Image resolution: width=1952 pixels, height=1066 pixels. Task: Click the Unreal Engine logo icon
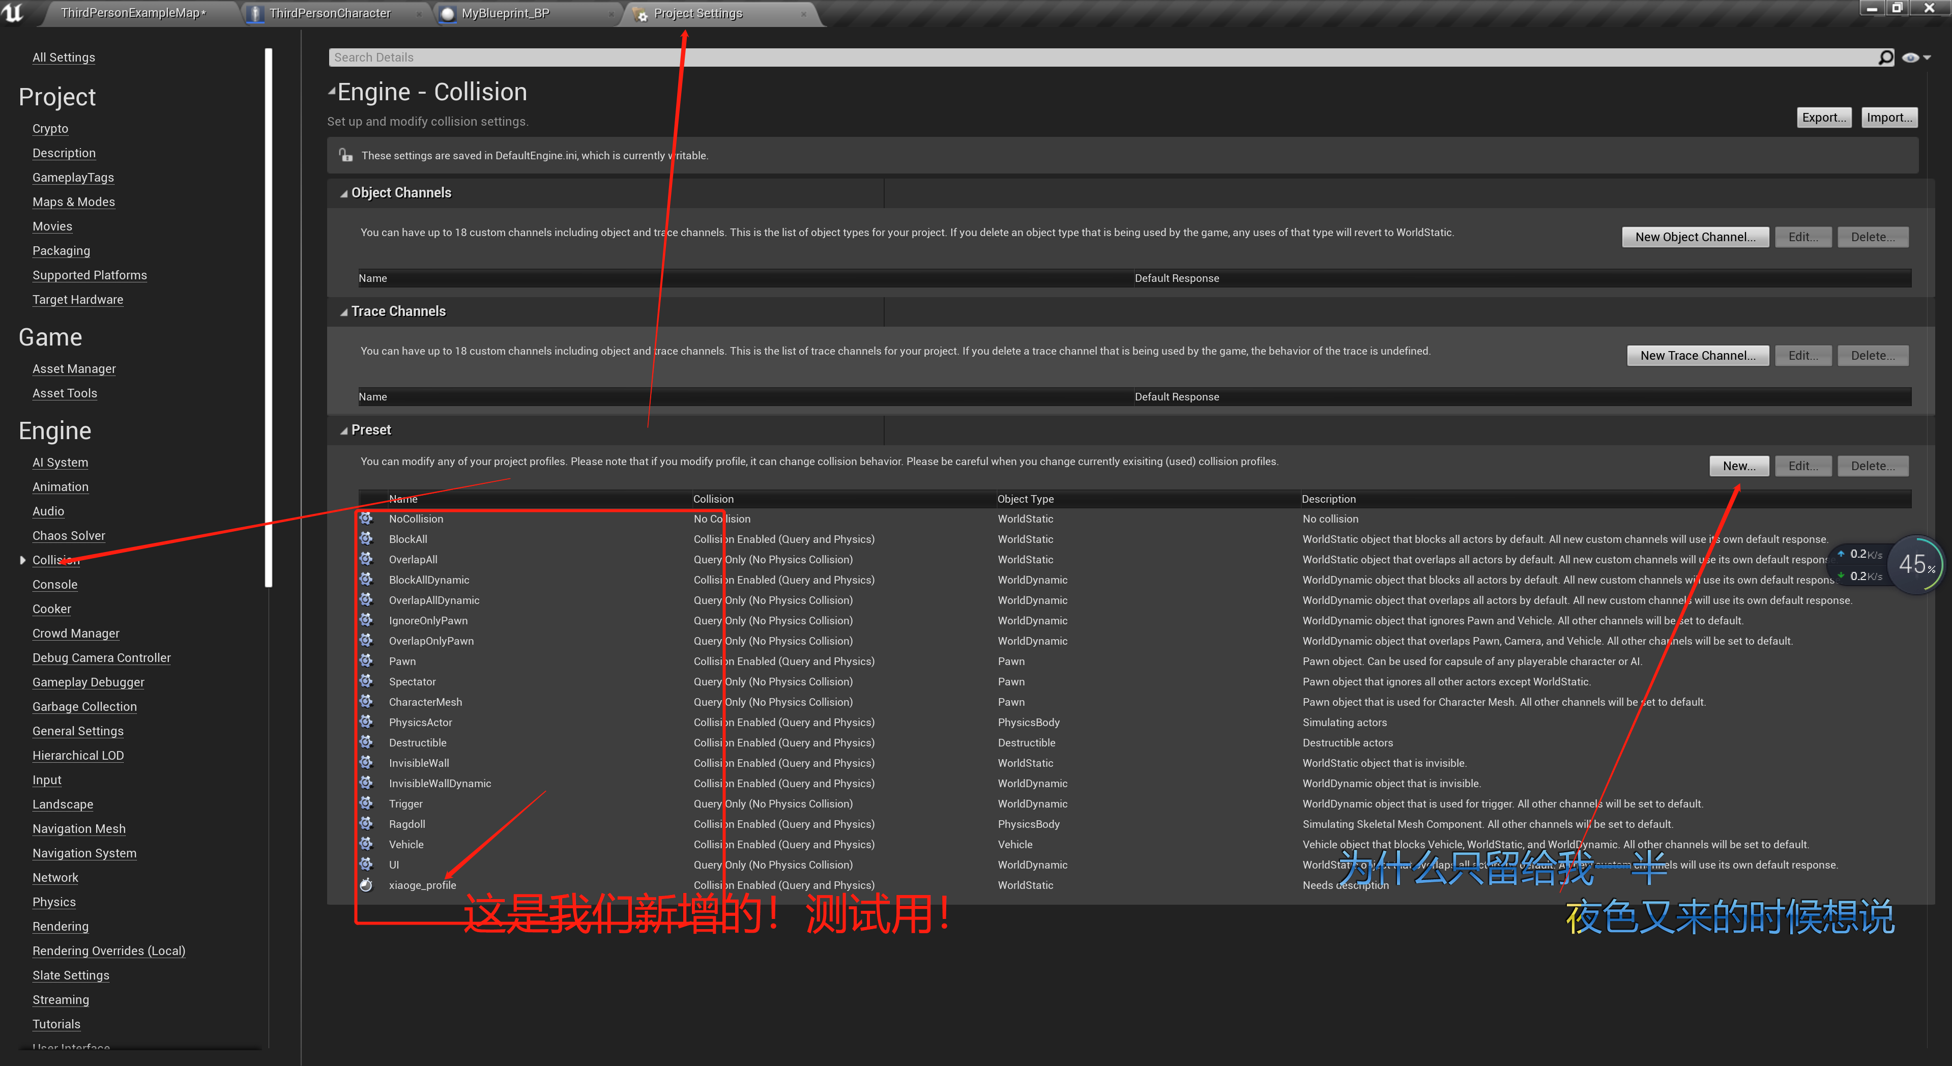pyautogui.click(x=14, y=12)
